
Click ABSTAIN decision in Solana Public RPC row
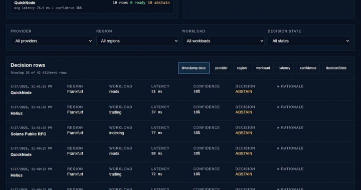[x=244, y=133]
